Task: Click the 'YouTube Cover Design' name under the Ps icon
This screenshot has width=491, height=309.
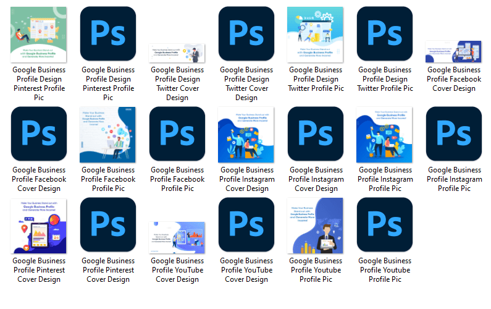Action: point(246,270)
